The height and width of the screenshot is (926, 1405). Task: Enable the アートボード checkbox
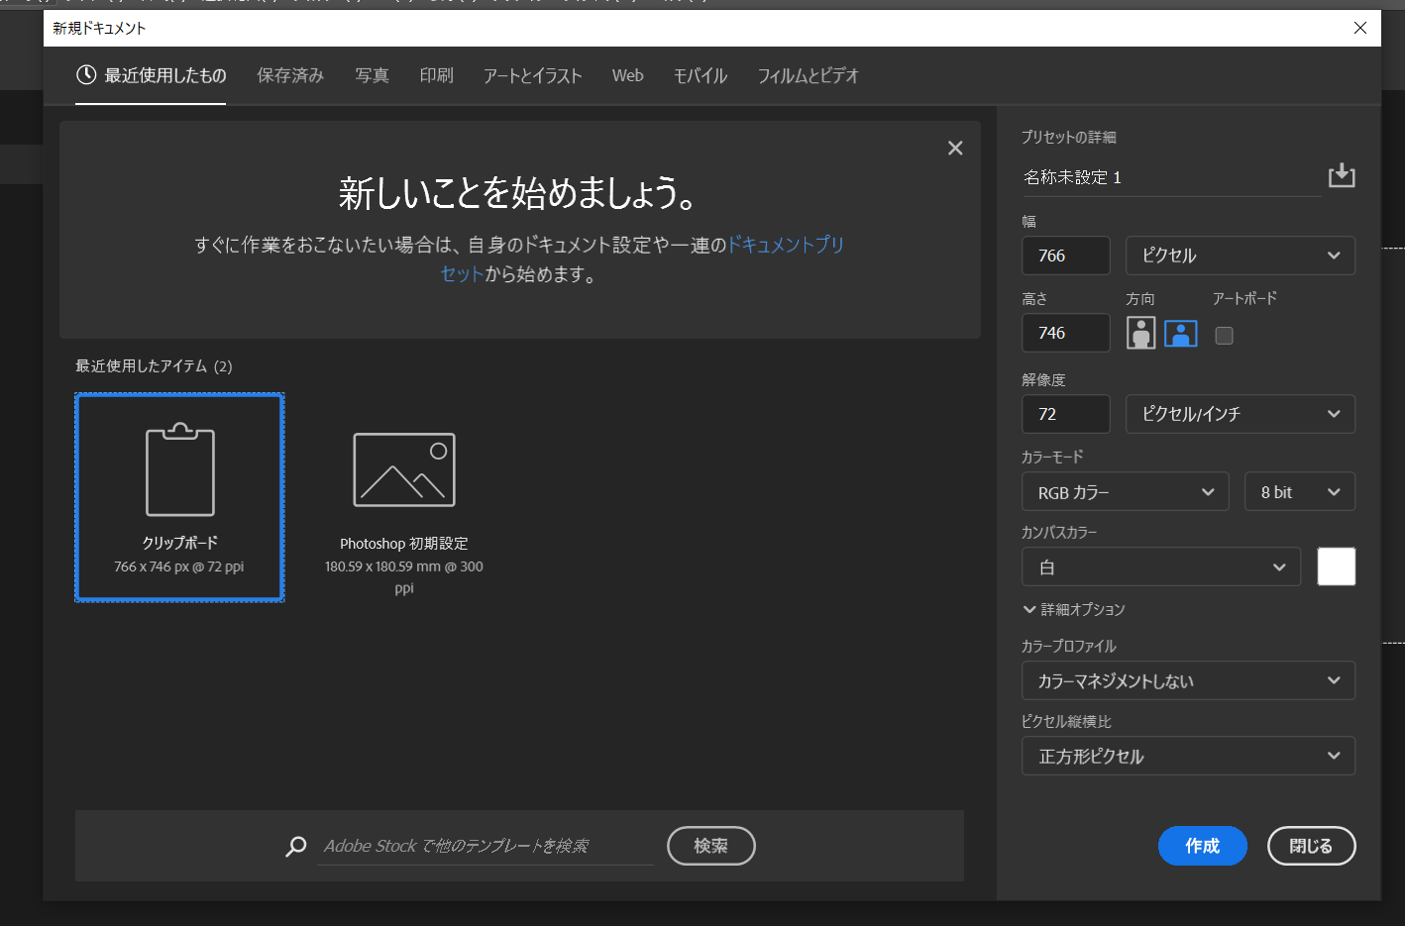[x=1225, y=336]
